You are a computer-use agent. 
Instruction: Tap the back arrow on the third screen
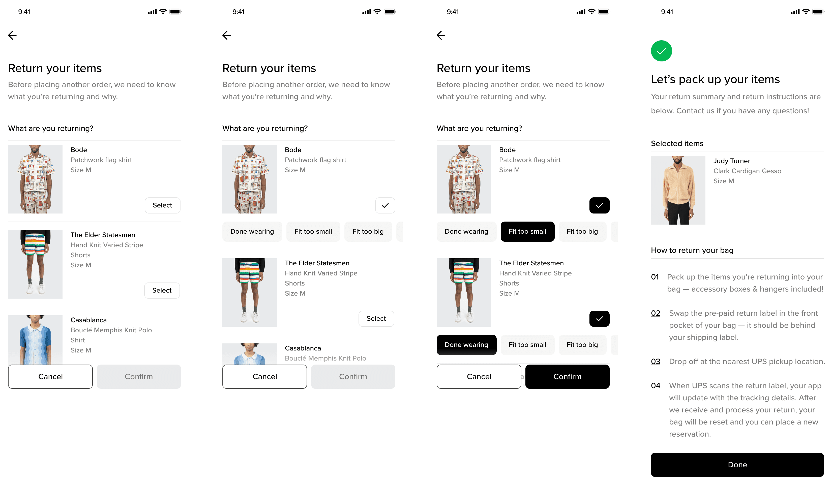[x=441, y=35]
